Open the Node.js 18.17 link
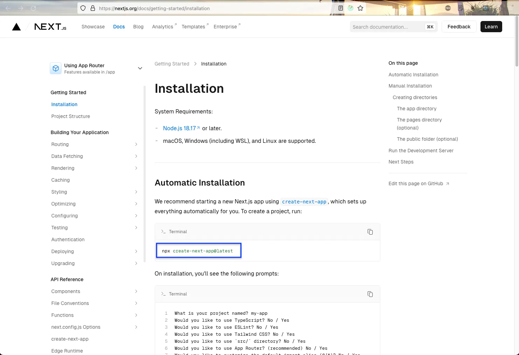Screen dimensions: 519x355 click(x=181, y=128)
